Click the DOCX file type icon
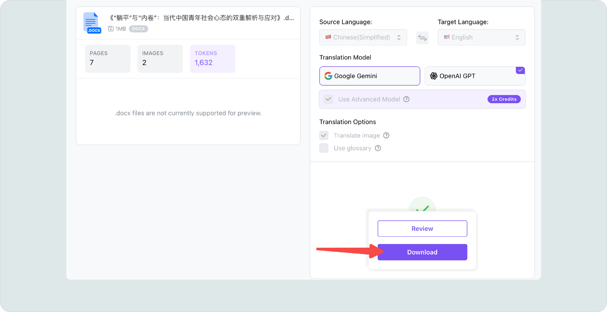The height and width of the screenshot is (312, 607). 92,23
